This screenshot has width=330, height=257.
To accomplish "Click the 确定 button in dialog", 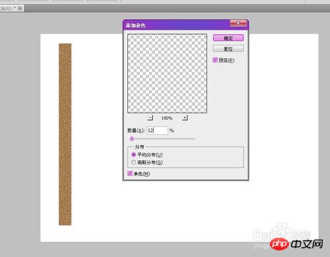I will (228, 38).
